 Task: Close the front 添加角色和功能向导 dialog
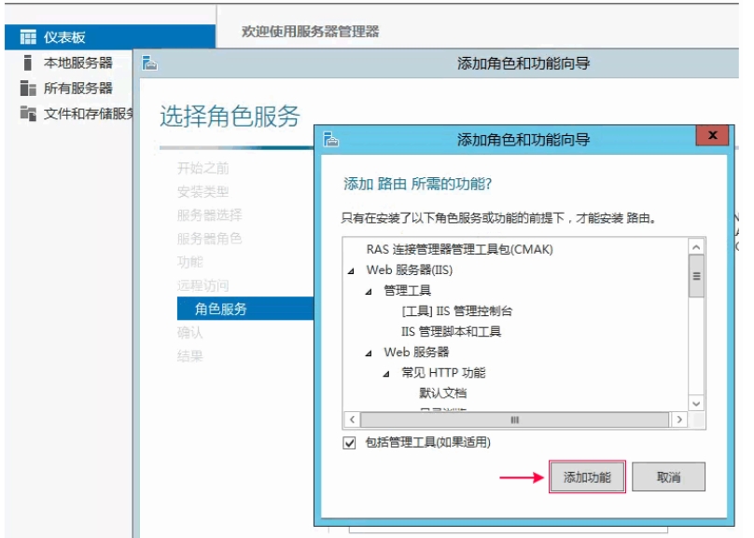pos(712,135)
